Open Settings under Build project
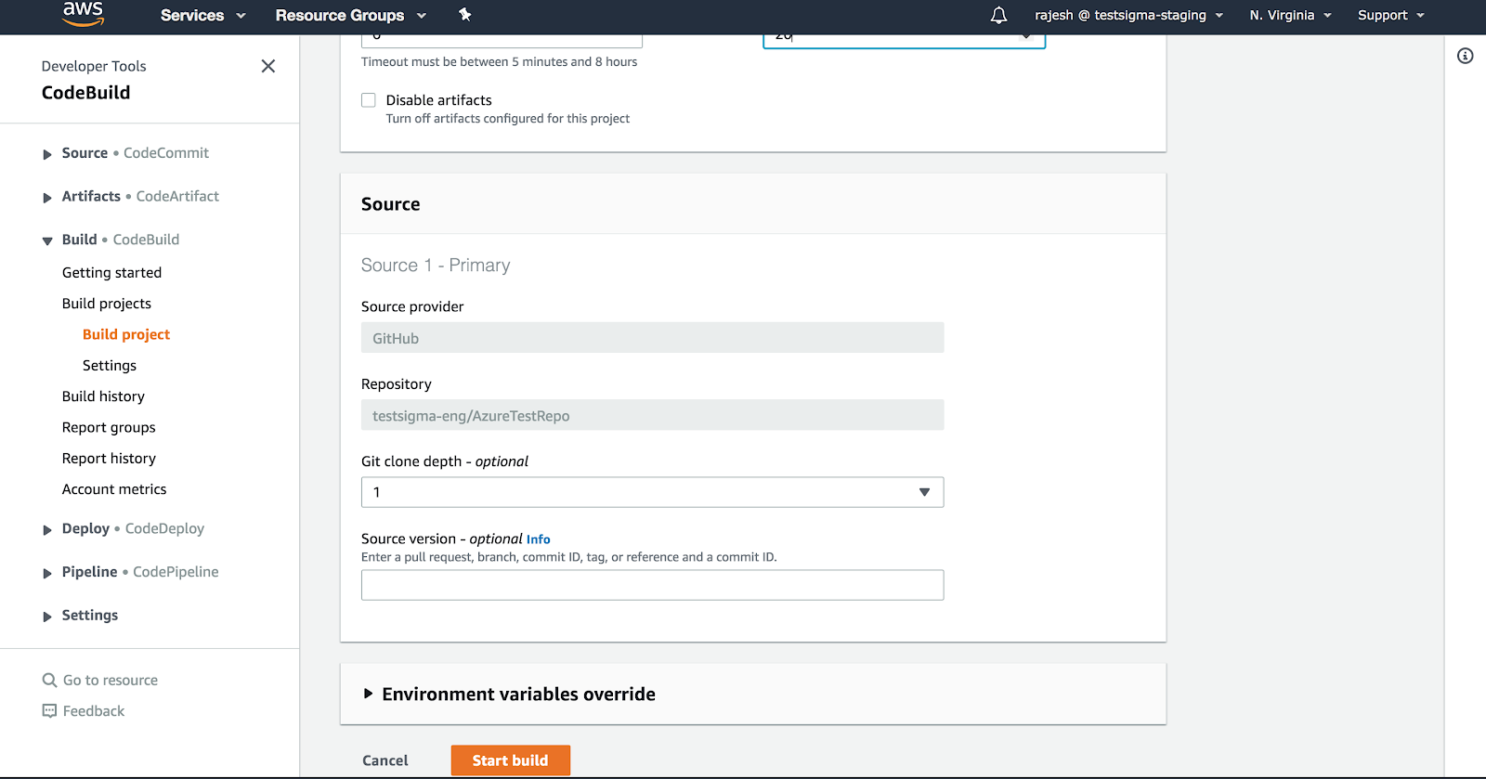 click(x=110, y=366)
